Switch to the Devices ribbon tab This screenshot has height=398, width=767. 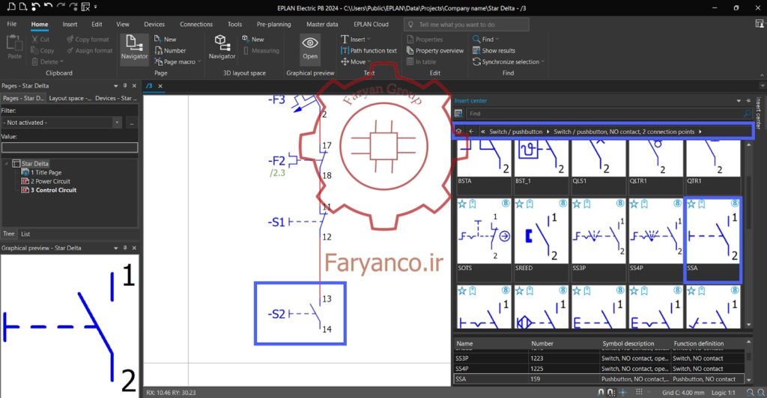click(x=154, y=24)
